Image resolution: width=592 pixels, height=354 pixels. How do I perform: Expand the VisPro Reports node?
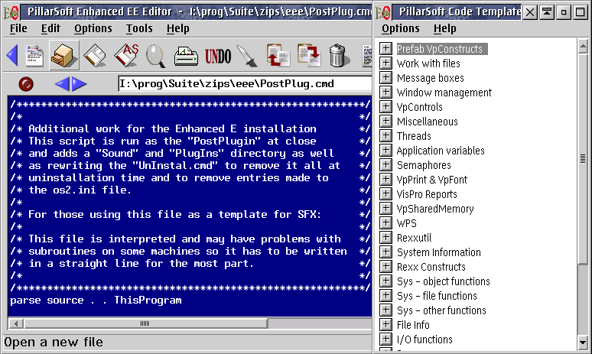click(385, 193)
